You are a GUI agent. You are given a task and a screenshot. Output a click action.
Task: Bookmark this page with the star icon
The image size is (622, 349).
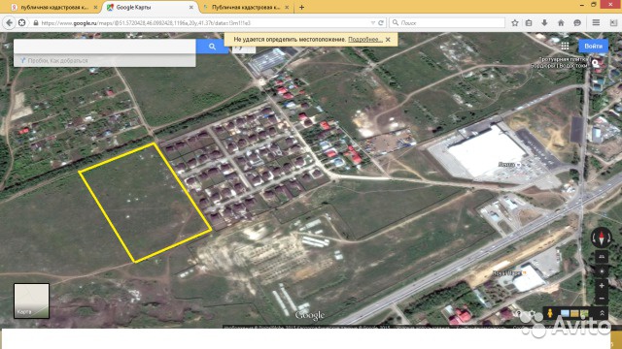coord(515,23)
